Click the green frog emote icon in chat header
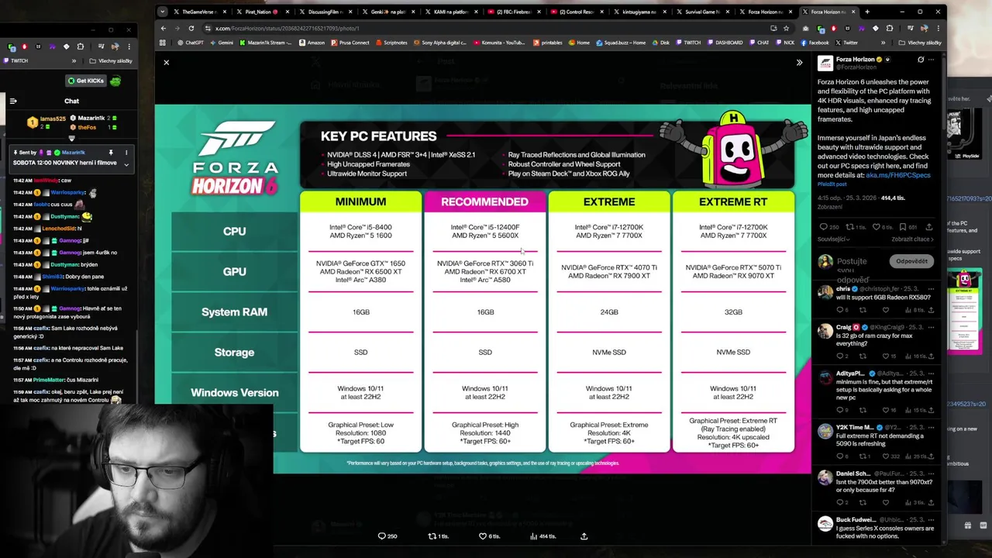Viewport: 992px width, 558px height. click(x=115, y=81)
